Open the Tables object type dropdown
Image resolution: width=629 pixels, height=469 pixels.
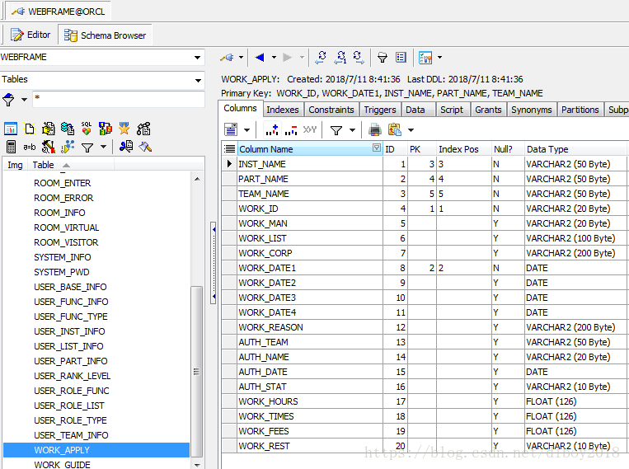coord(197,80)
